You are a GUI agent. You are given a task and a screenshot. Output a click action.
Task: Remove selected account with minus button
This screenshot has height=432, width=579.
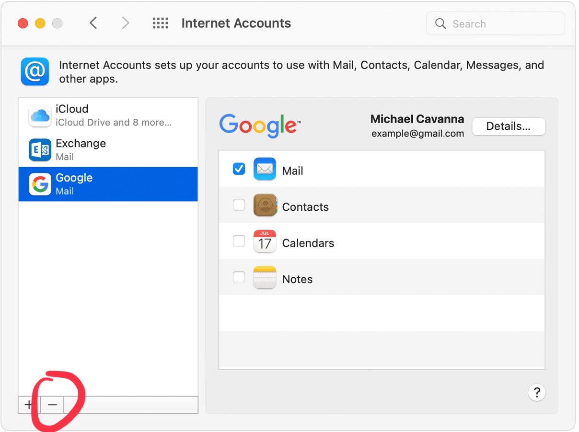(52, 405)
